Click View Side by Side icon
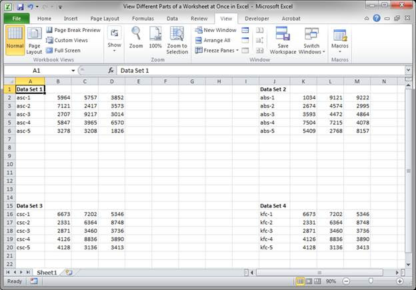This screenshot has width=416, height=290. pyautogui.click(x=260, y=30)
